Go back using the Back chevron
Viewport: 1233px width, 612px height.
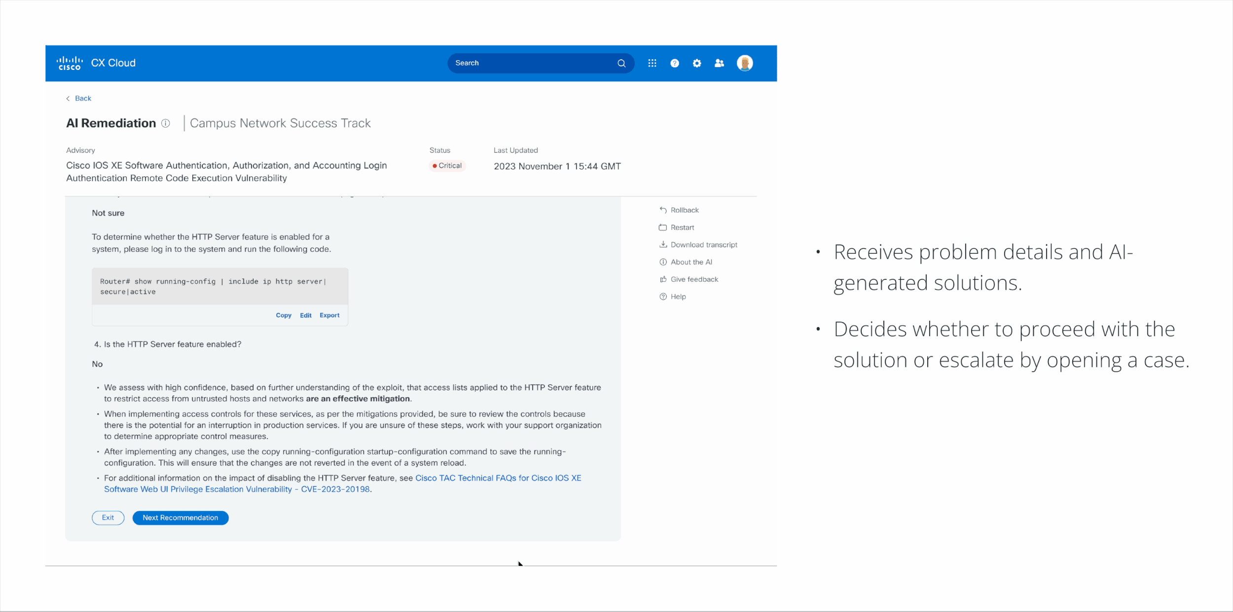pos(68,99)
